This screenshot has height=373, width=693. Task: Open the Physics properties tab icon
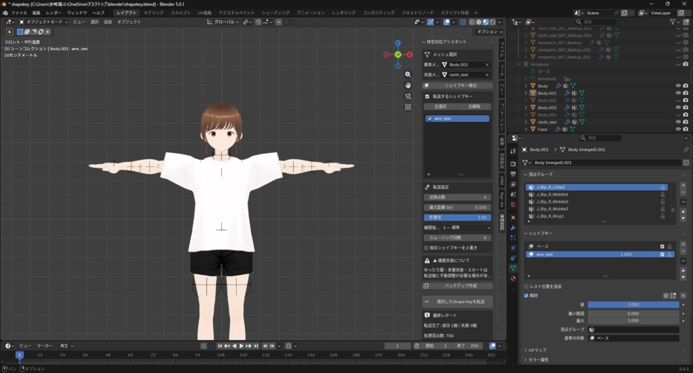[513, 248]
